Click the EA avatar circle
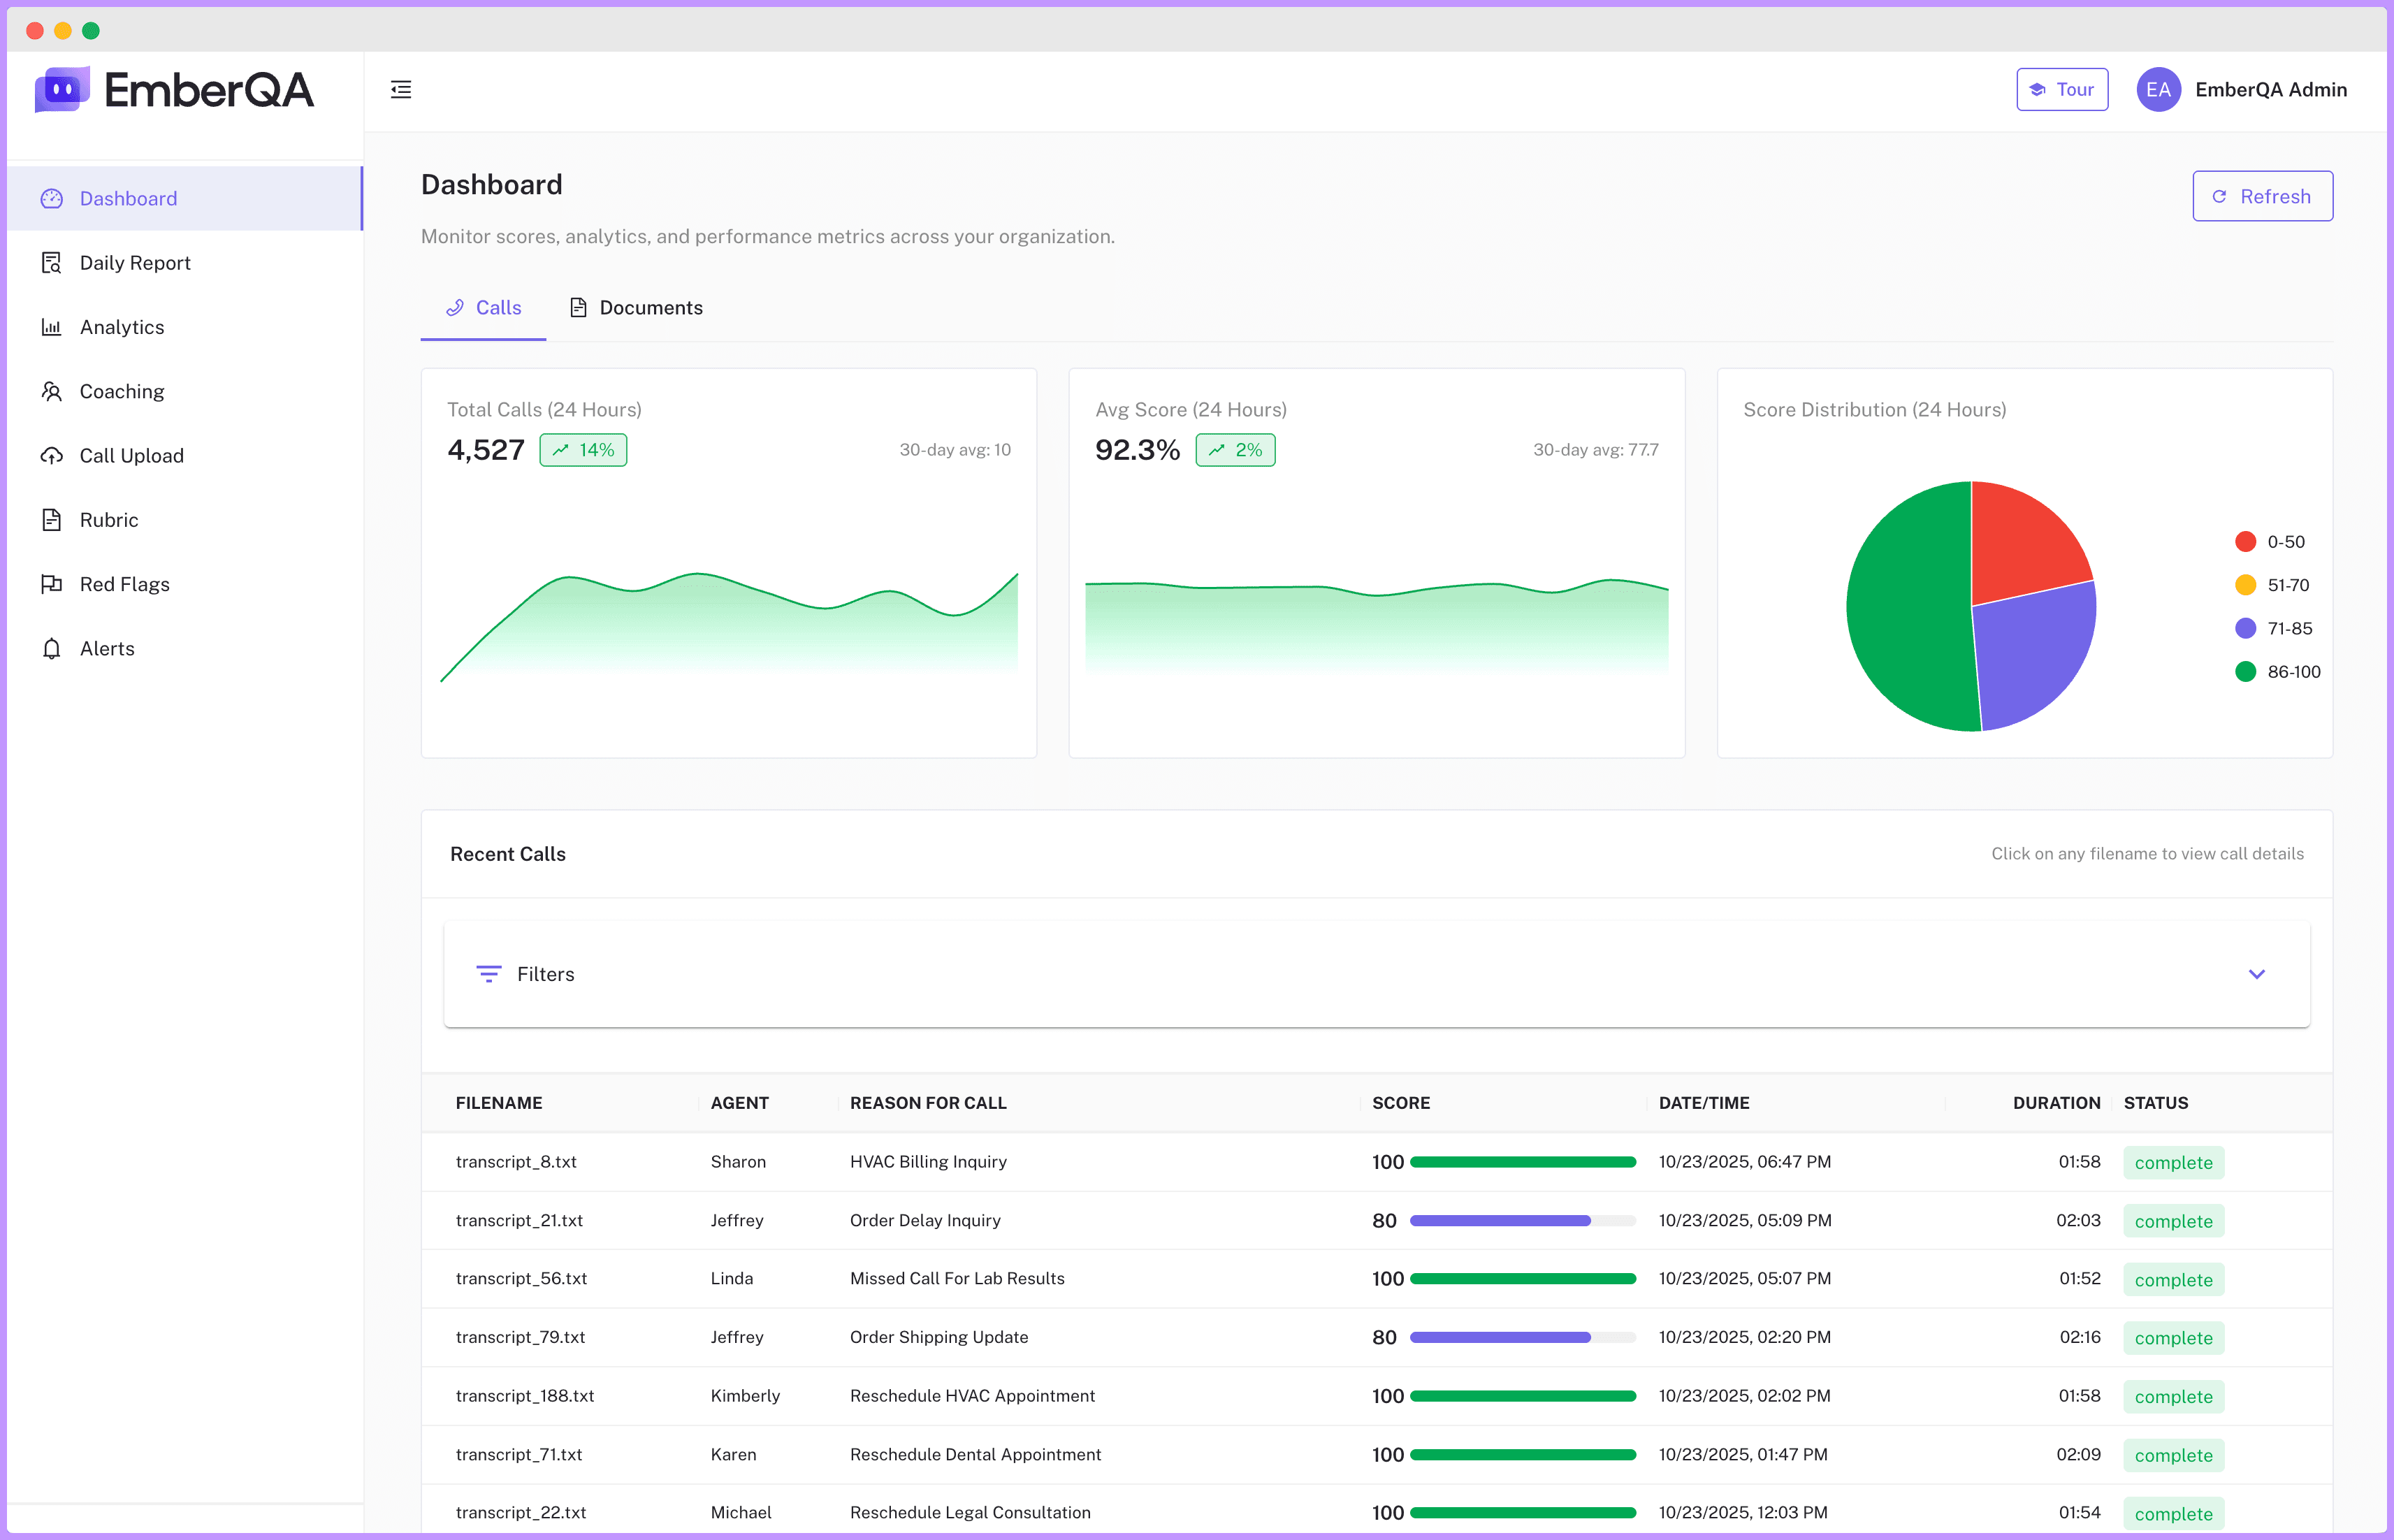The width and height of the screenshot is (2394, 1540). (x=2158, y=90)
